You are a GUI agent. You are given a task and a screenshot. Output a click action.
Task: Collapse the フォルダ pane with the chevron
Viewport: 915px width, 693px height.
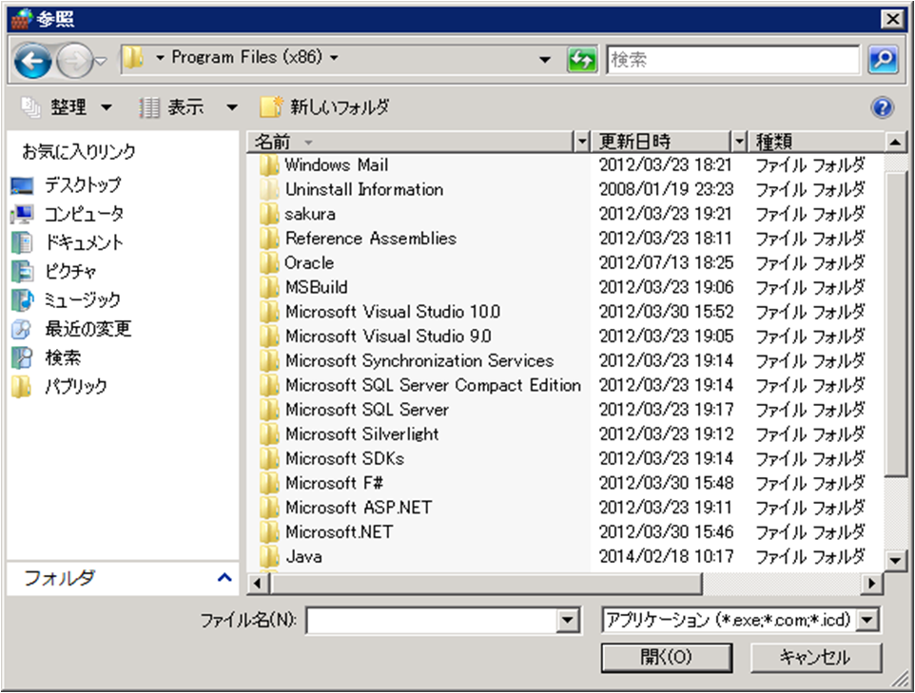point(223,578)
